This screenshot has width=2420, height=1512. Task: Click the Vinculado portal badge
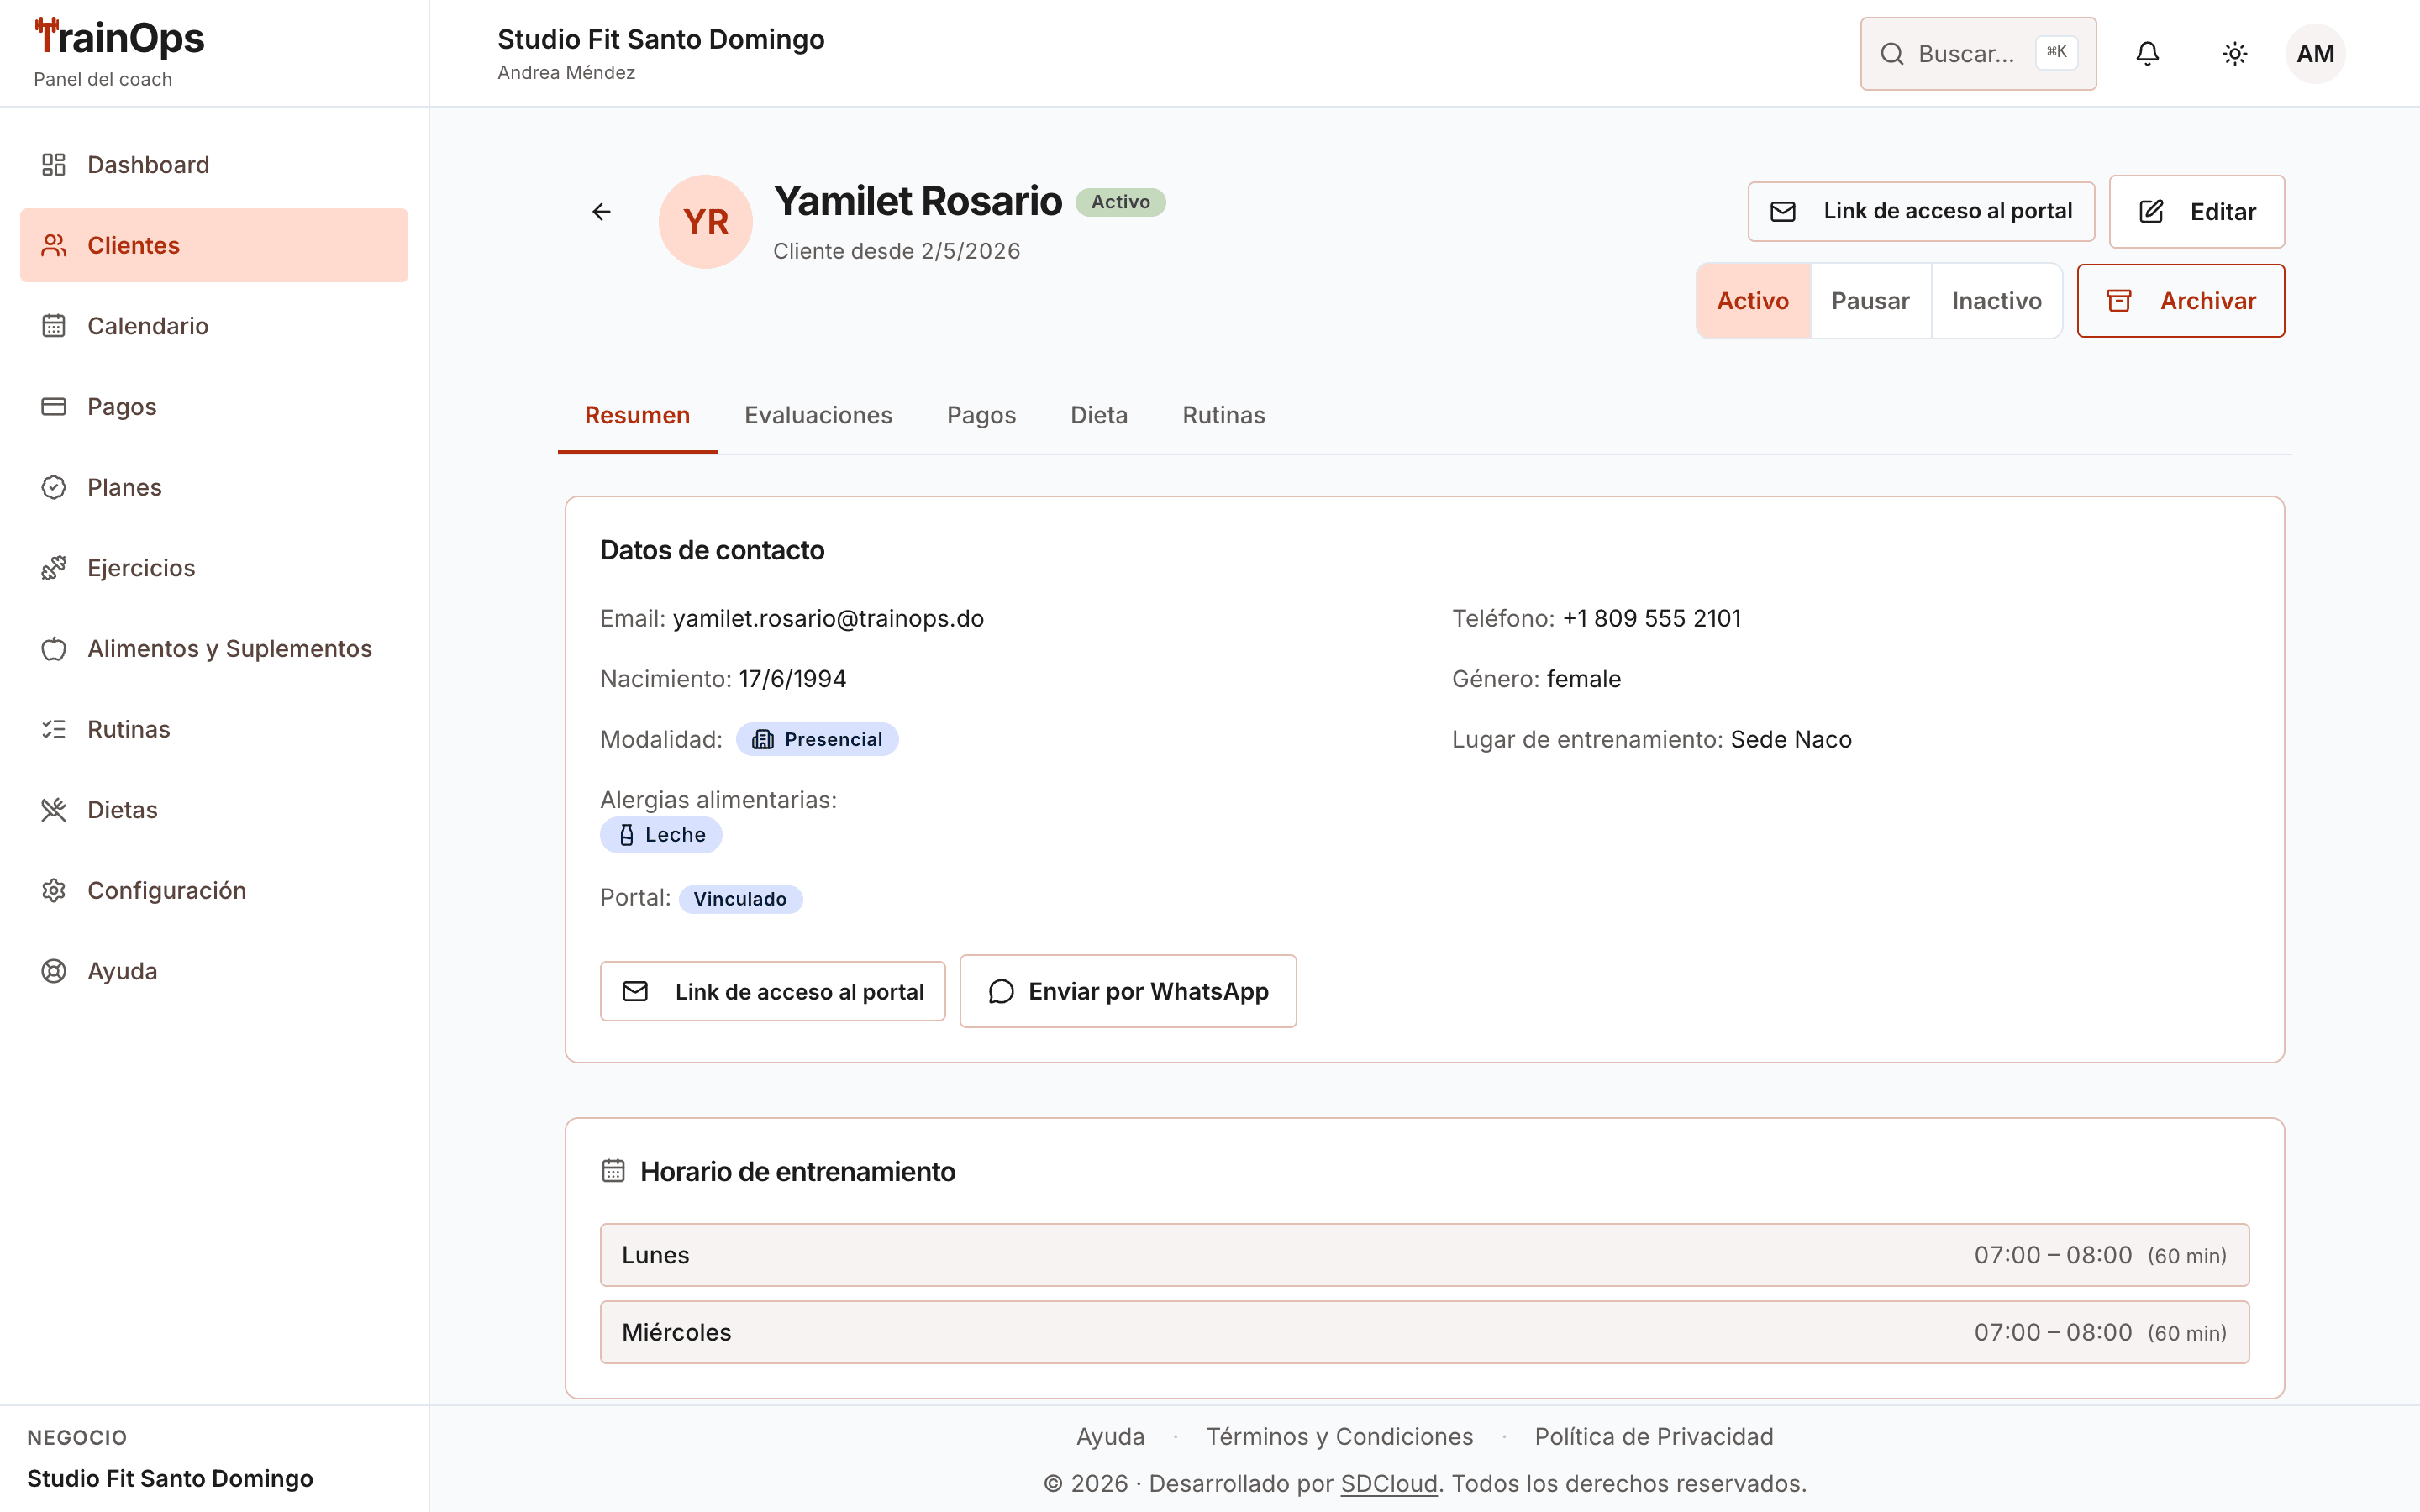740,899
